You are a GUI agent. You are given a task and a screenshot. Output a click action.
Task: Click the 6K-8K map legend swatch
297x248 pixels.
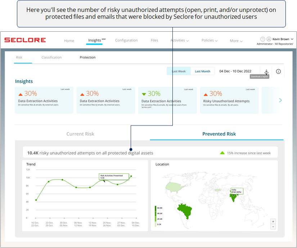(156, 208)
